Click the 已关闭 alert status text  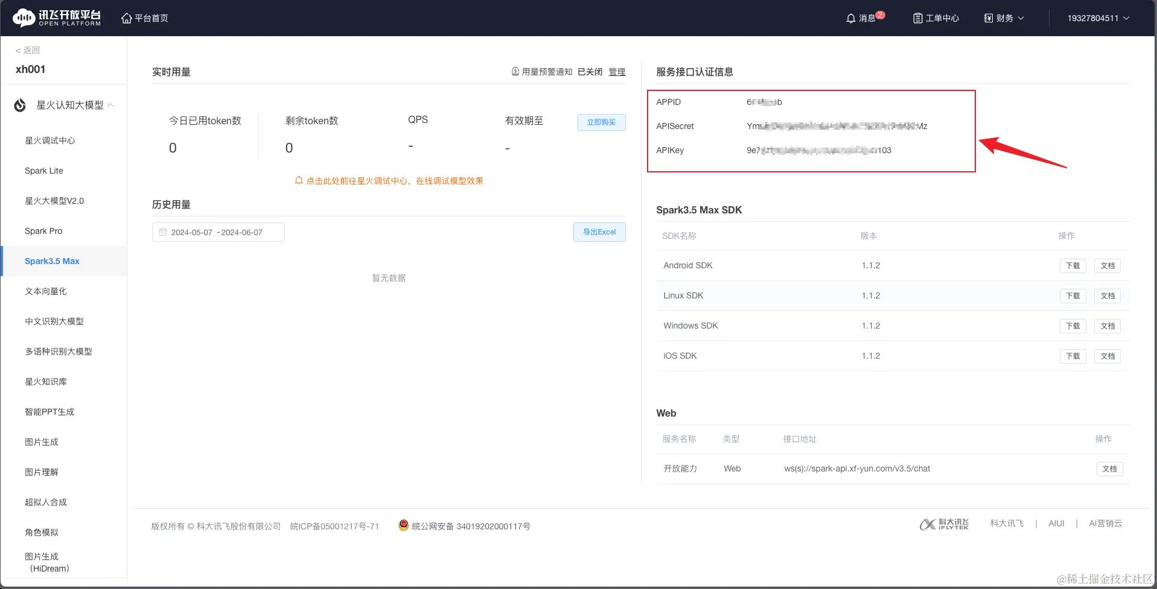point(590,72)
